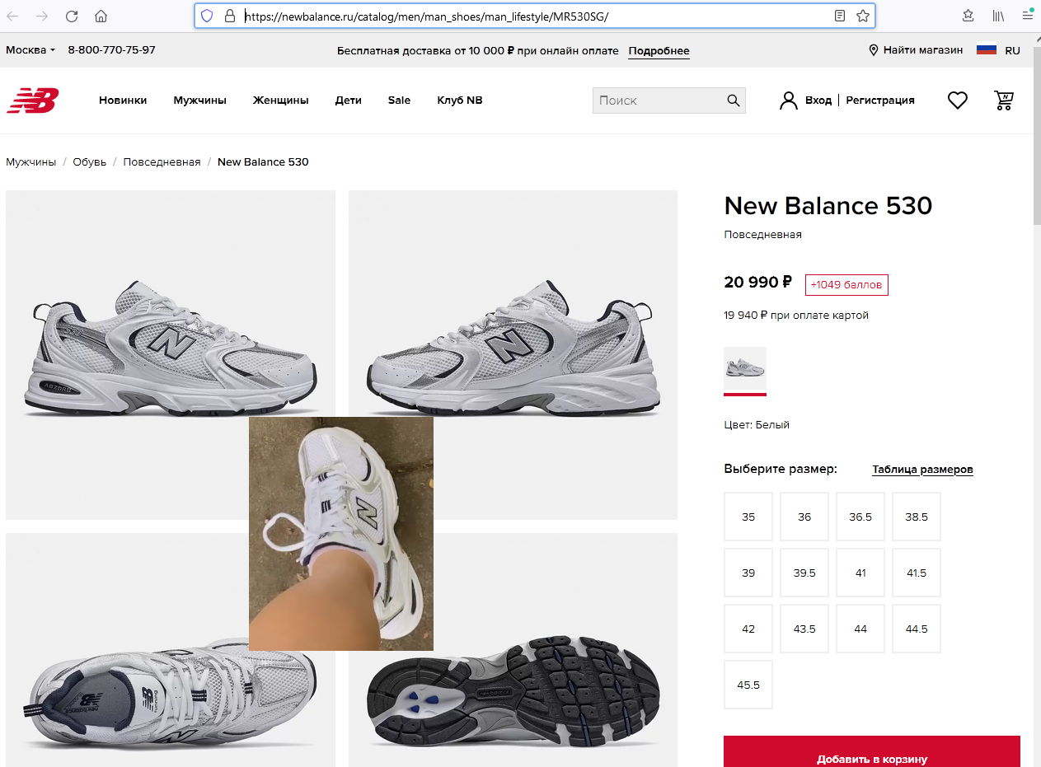The image size is (1041, 767).
Task: Open the downloads toolbar icon
Action: coord(968,16)
